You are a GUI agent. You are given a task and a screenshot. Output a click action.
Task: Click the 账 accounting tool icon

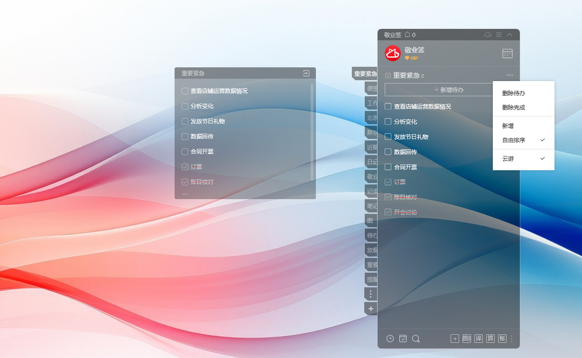pyautogui.click(x=502, y=339)
